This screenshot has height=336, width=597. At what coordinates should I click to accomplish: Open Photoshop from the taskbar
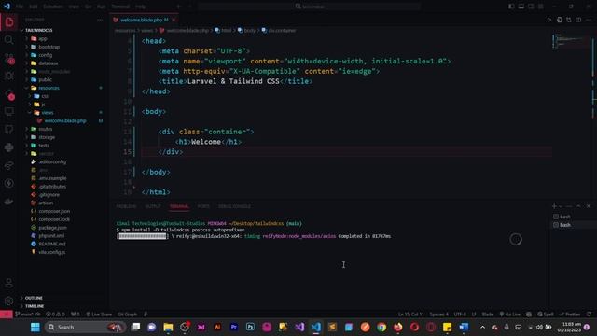click(250, 327)
